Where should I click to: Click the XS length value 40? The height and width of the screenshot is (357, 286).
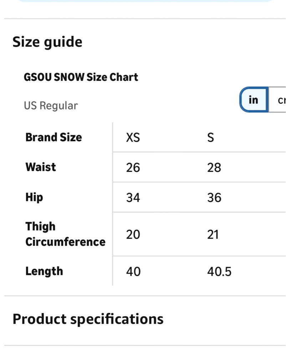pos(133,272)
